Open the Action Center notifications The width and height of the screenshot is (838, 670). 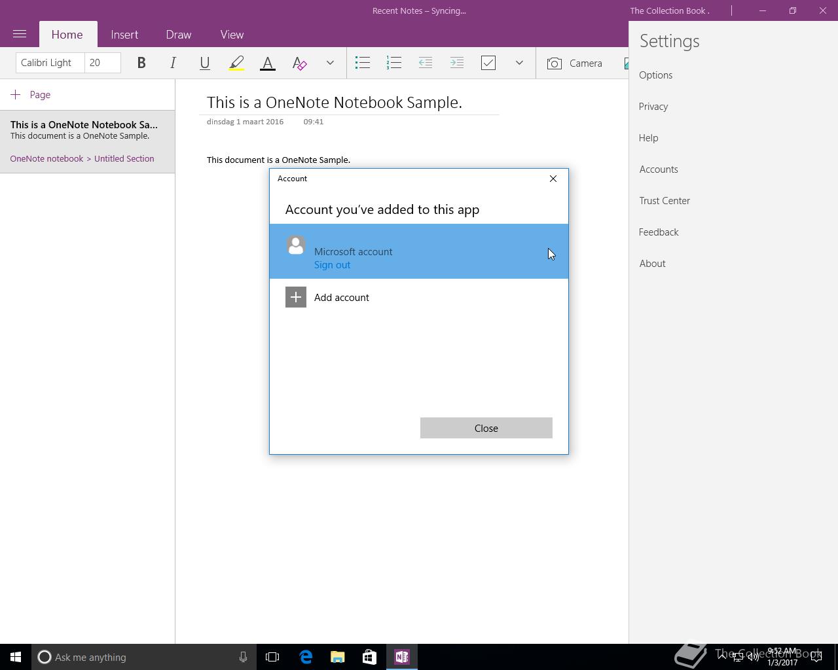pos(816,657)
